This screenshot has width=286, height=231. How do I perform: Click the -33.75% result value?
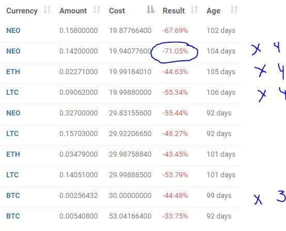coord(175,216)
